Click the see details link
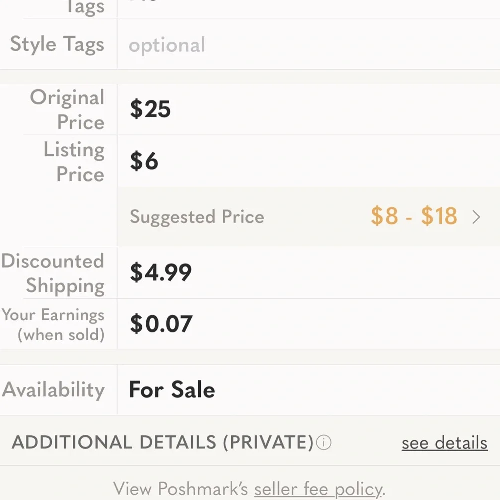The image size is (500, 500). click(x=445, y=443)
